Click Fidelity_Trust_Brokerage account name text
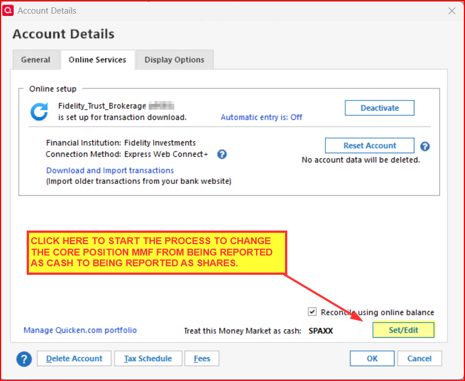Viewport: 465px width, 381px height. [102, 106]
